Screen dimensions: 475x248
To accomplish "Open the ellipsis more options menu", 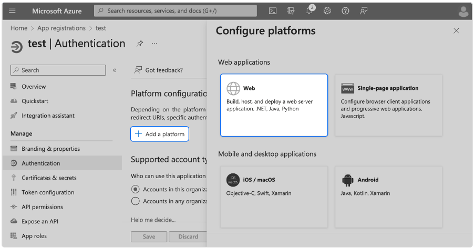I will tap(154, 44).
